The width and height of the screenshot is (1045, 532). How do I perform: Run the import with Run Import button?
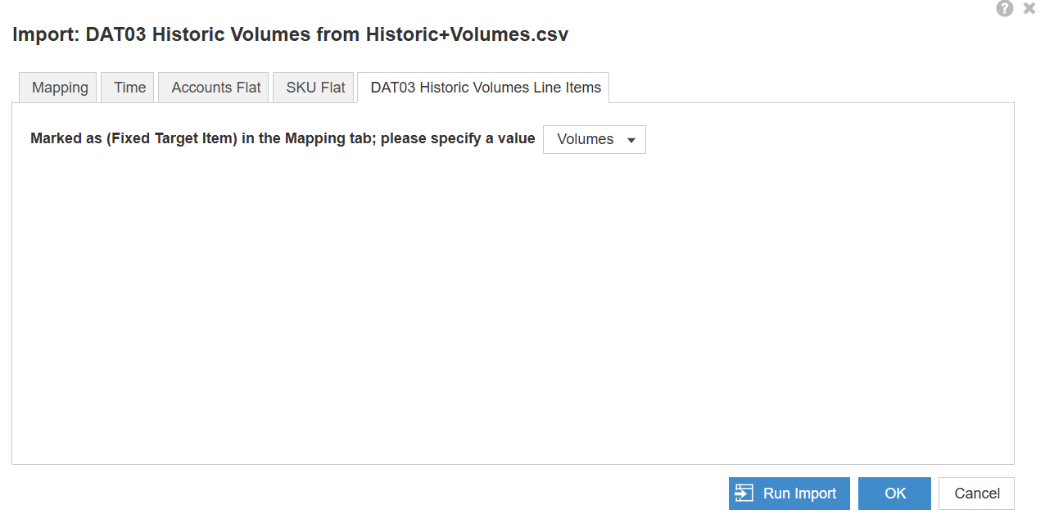(789, 494)
